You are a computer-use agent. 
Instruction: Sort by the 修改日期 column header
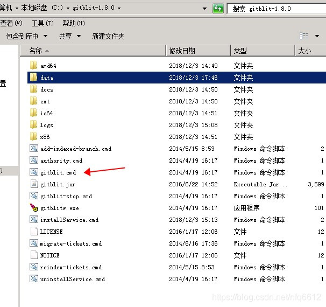point(199,51)
